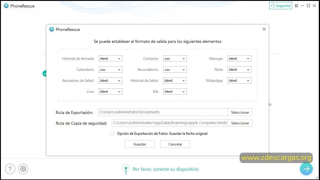Minimize the PhoneRescue main window
This screenshot has height=180, width=320.
(302, 6)
